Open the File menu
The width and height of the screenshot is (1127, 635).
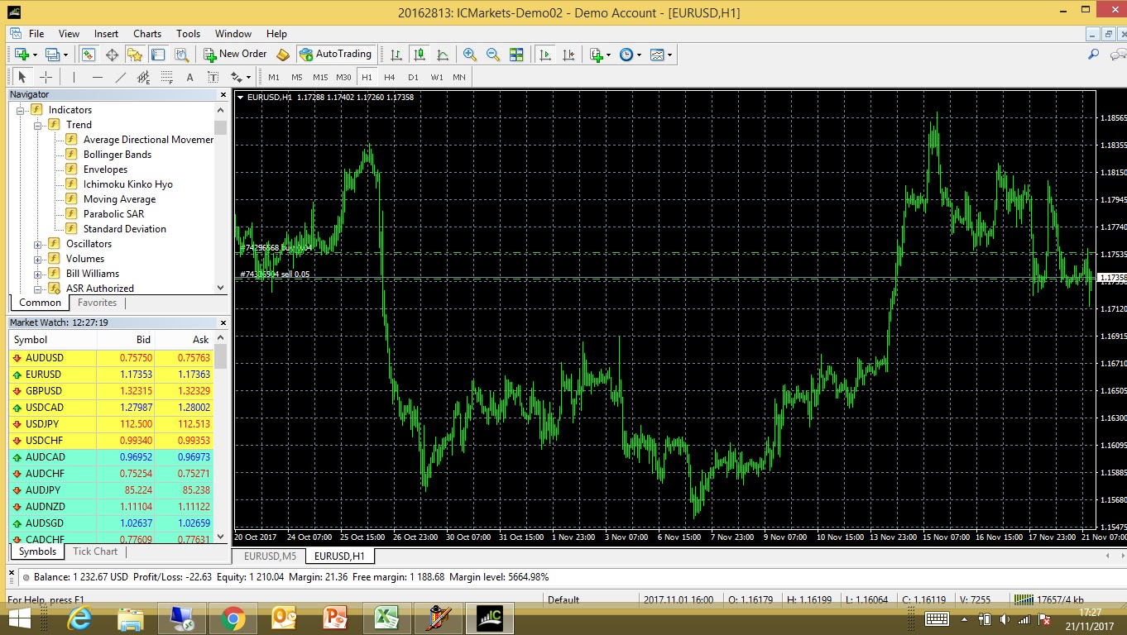36,34
